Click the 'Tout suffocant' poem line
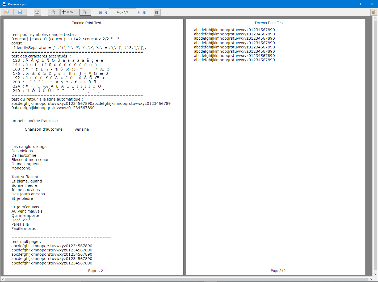This screenshot has height=282, width=378. [25, 177]
